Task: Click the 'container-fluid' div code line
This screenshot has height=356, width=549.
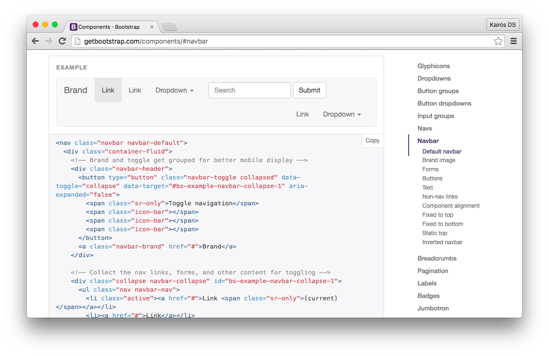Action: (x=118, y=152)
